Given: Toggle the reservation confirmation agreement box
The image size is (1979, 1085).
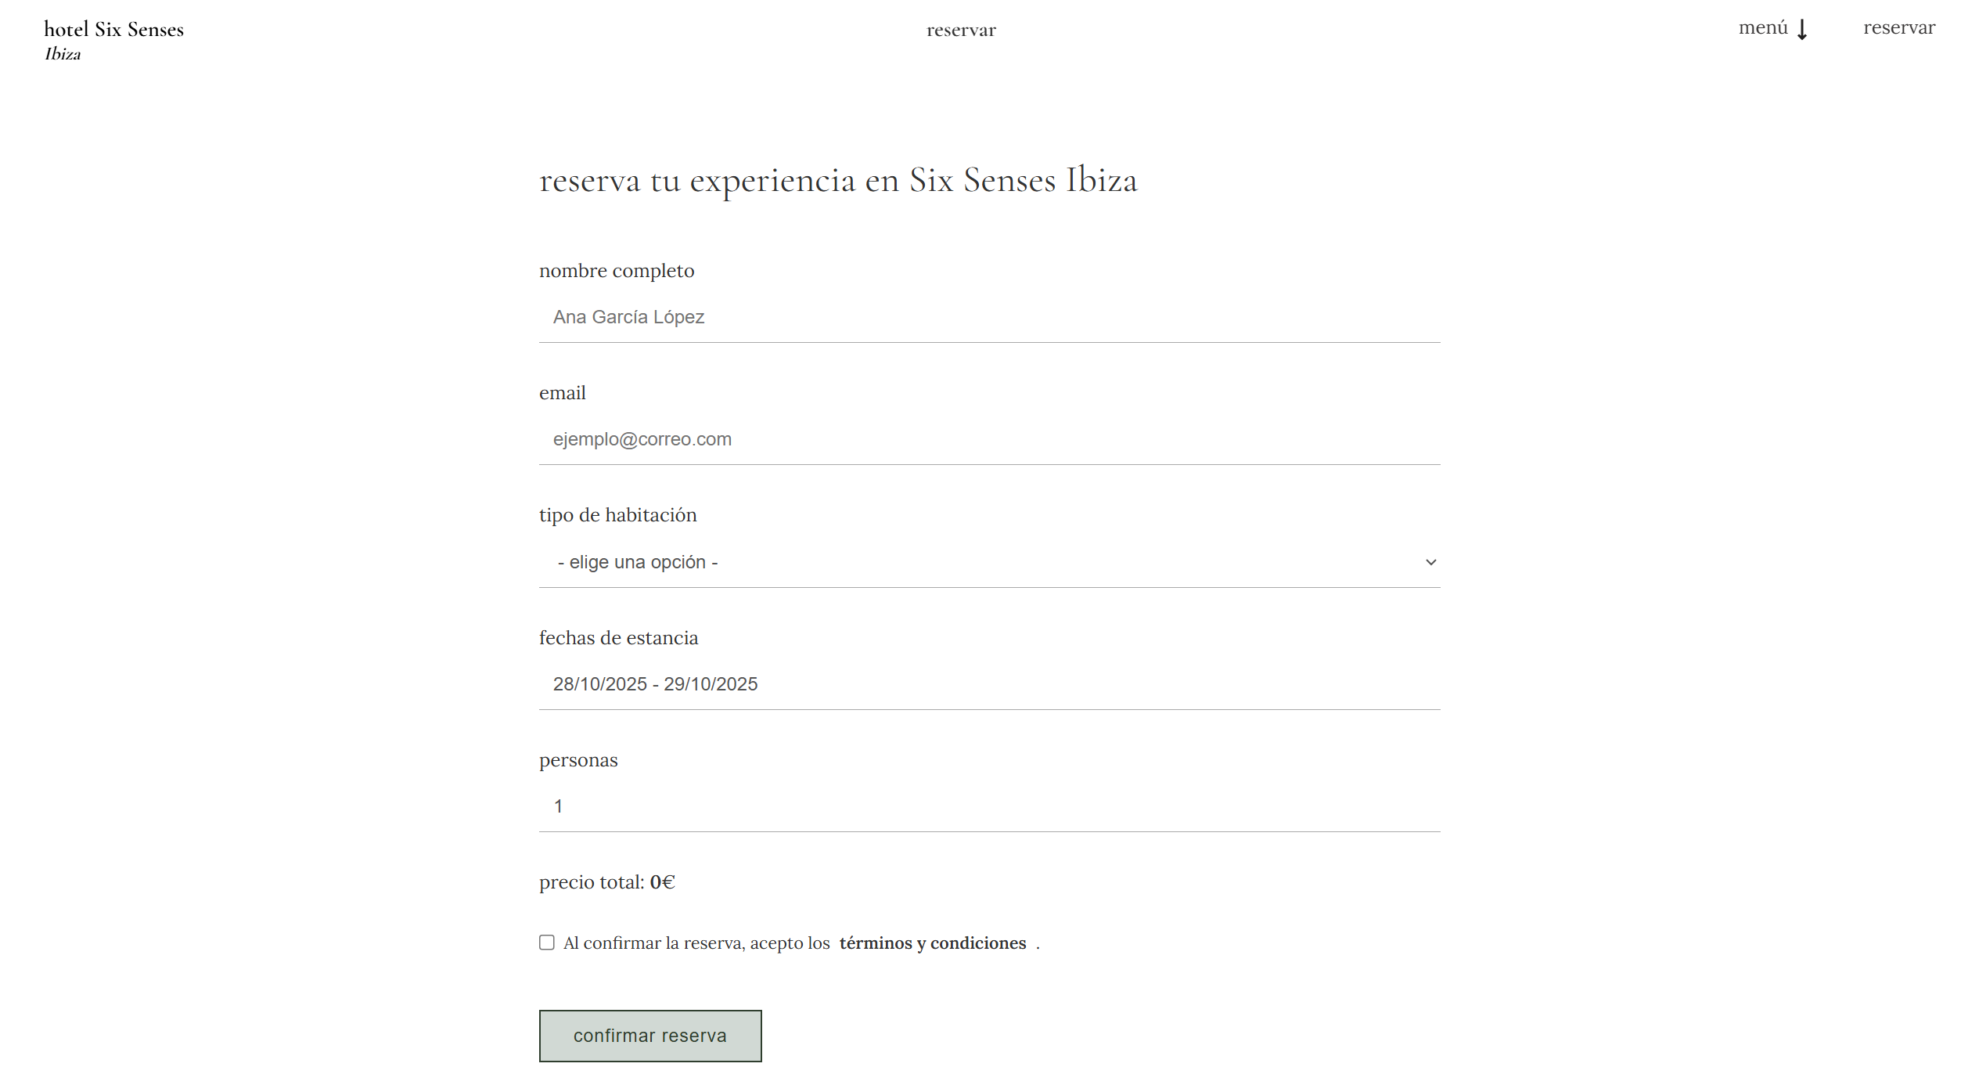Looking at the screenshot, I should (x=546, y=942).
